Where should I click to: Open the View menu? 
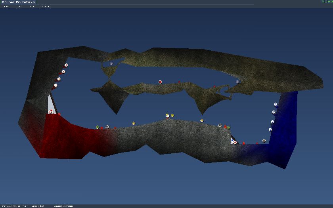click(32, 6)
